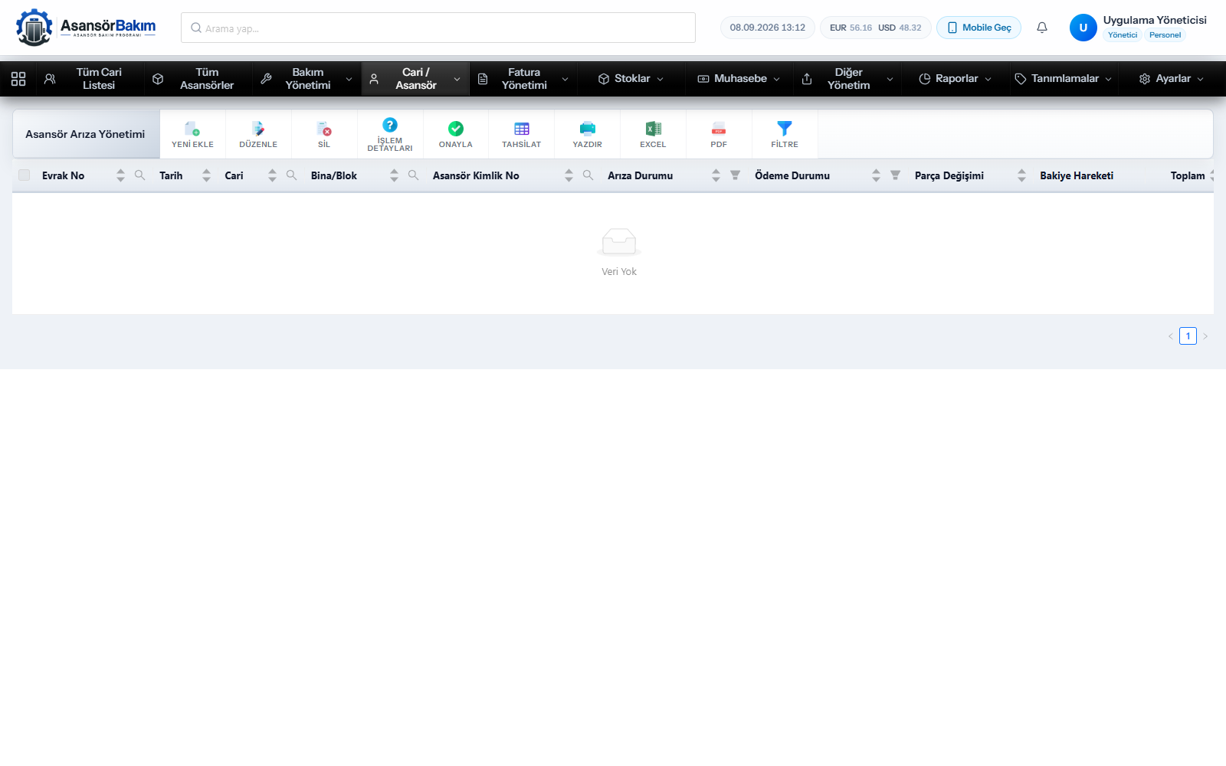Click the search icon in Cari column
Viewport: 1226px width, 766px height.
click(x=291, y=175)
